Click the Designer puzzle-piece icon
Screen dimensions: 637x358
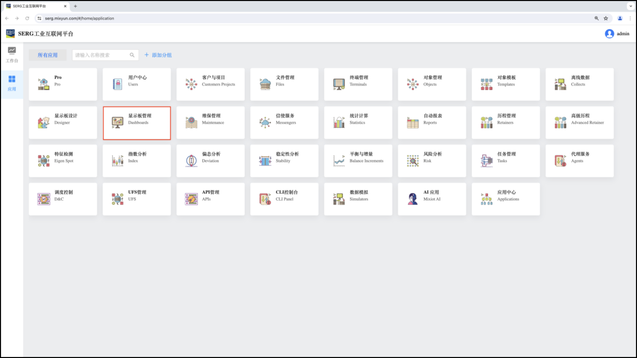tap(44, 122)
